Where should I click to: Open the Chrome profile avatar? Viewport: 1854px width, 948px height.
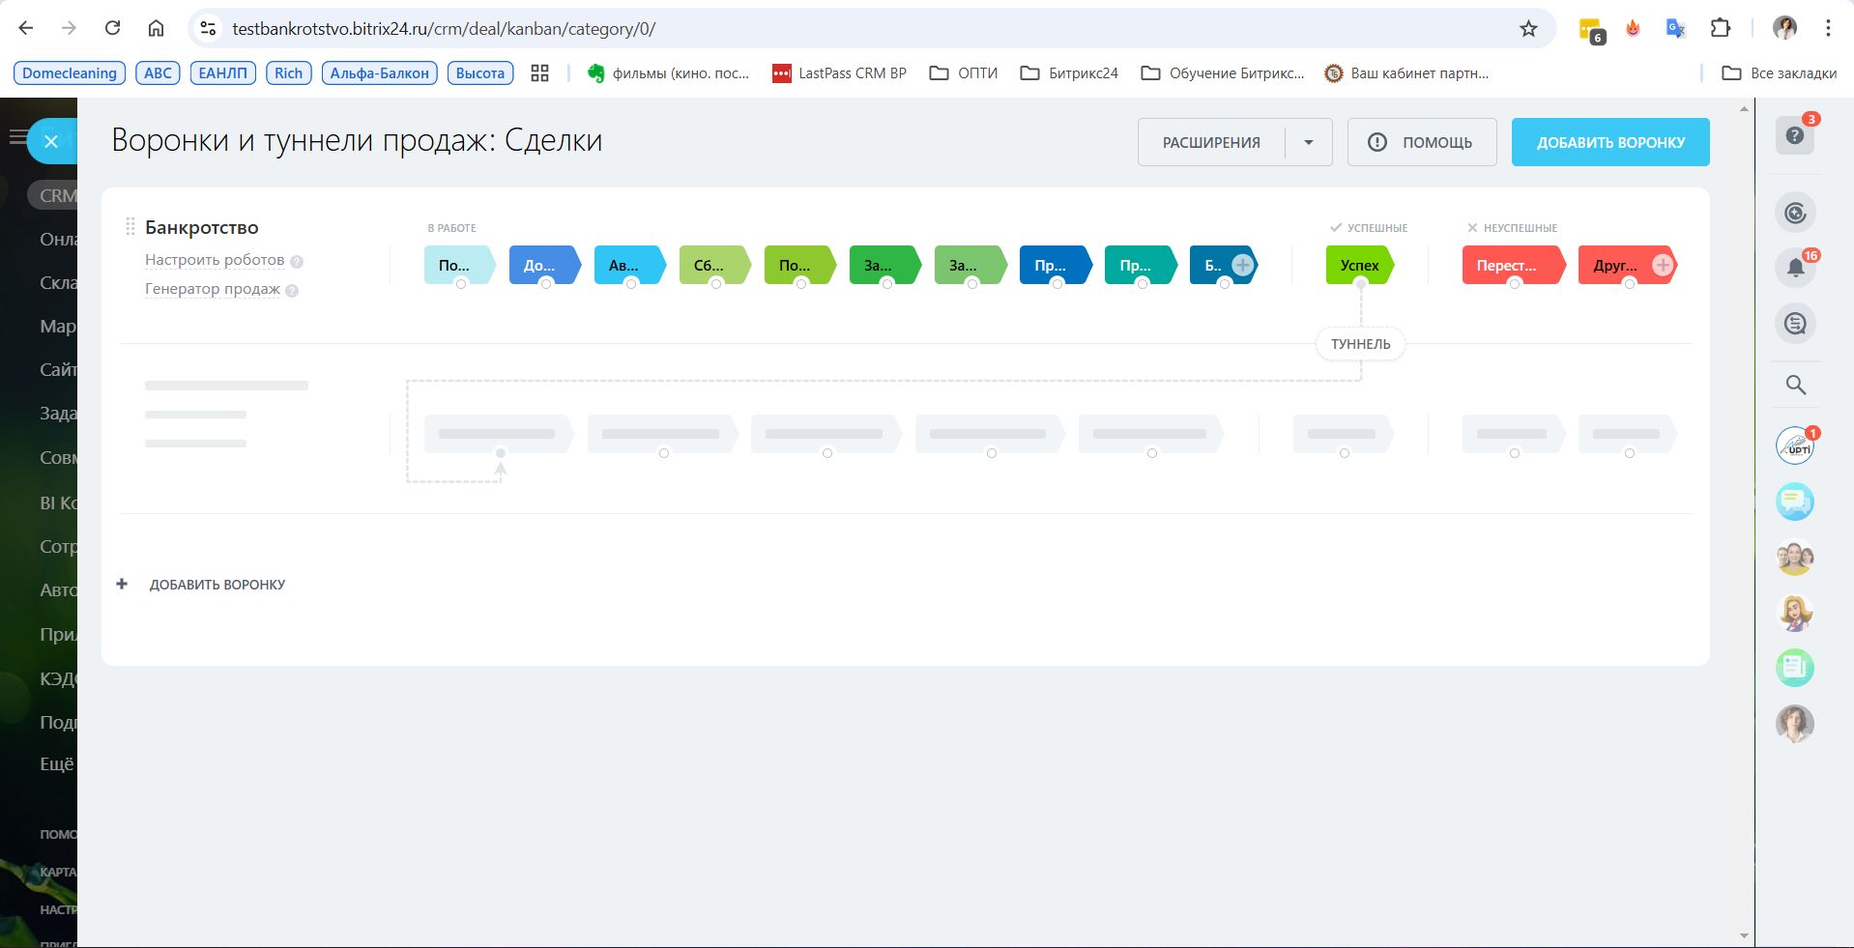click(1784, 28)
